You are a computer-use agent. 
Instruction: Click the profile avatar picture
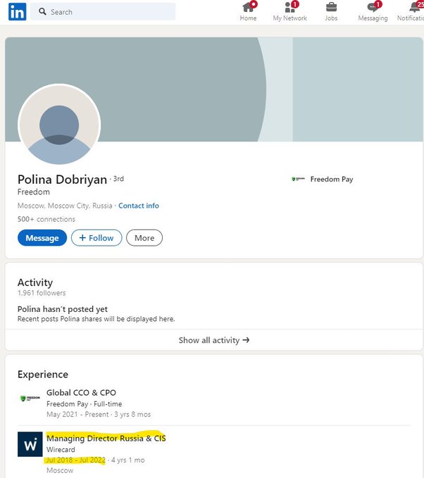(x=59, y=125)
